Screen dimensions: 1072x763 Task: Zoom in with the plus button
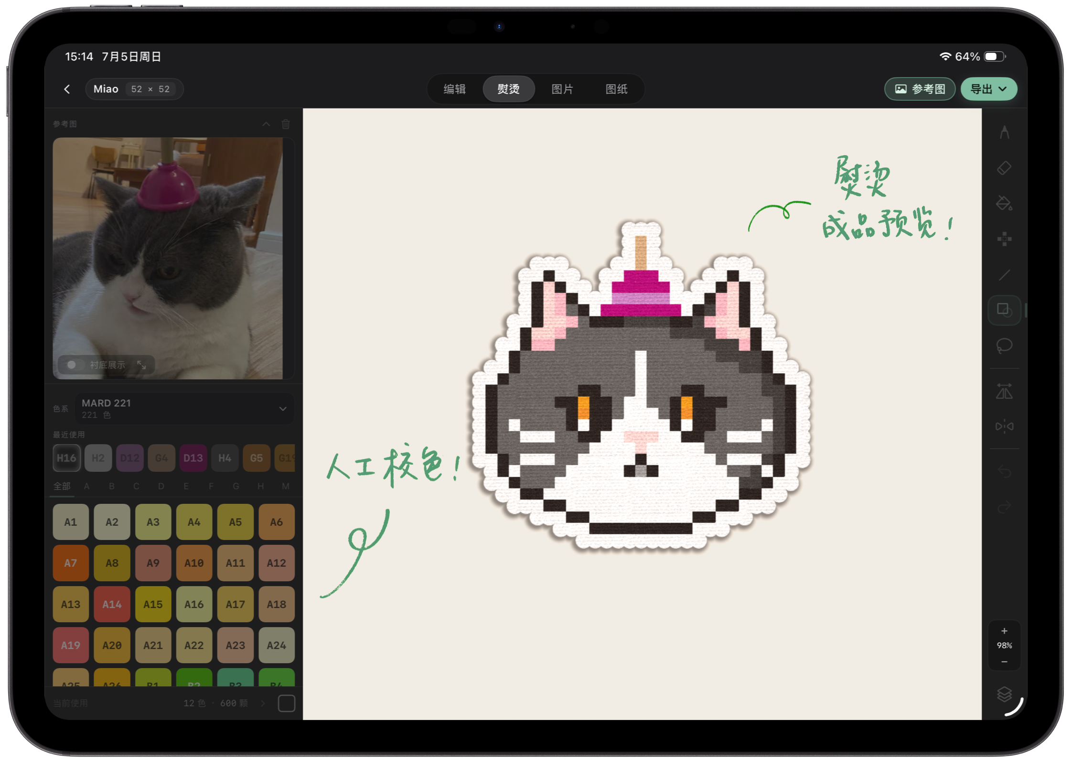[x=1004, y=631]
